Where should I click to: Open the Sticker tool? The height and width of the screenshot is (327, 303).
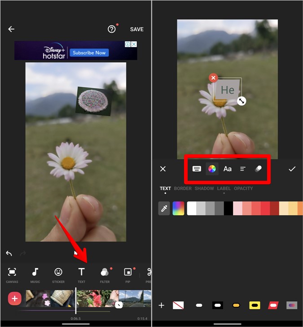58,275
